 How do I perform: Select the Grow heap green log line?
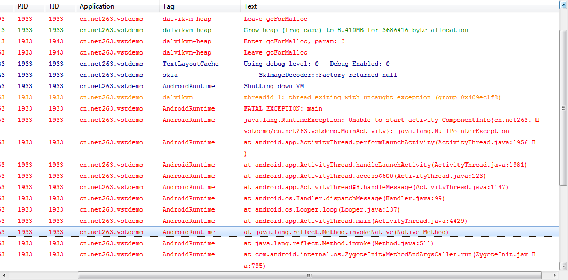tap(279, 30)
